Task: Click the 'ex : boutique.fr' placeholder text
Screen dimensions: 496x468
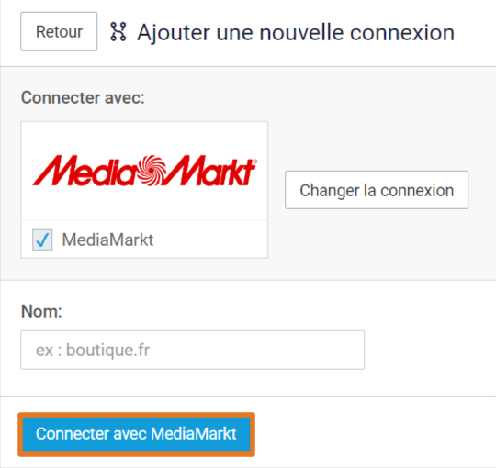Action: click(93, 351)
